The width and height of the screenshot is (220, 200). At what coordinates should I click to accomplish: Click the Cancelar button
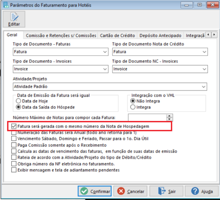point(130,191)
